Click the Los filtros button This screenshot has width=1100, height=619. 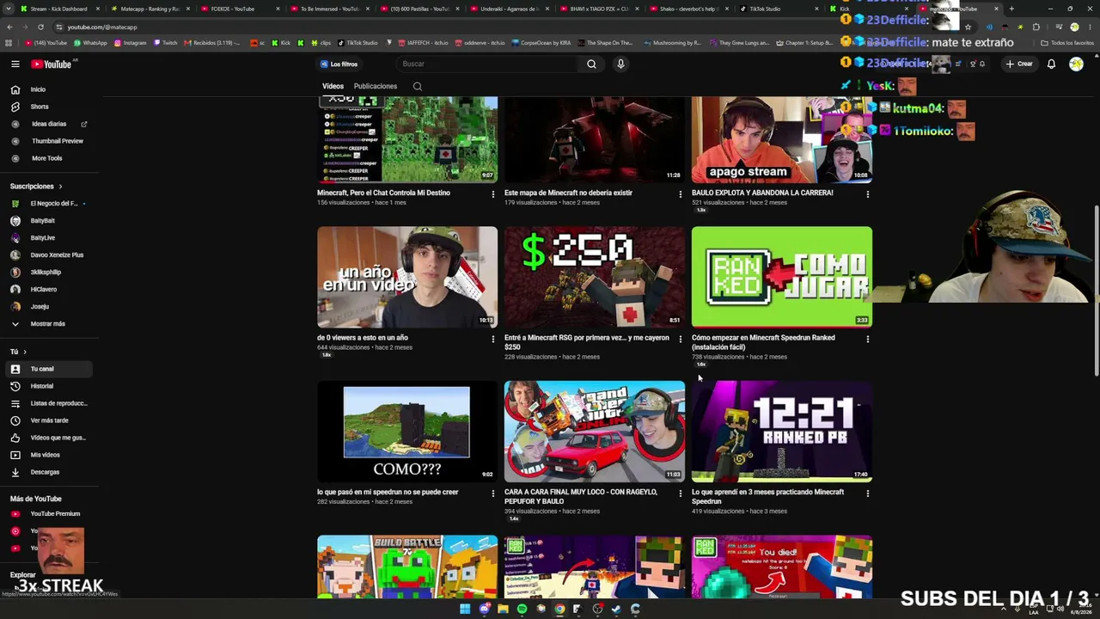point(339,64)
